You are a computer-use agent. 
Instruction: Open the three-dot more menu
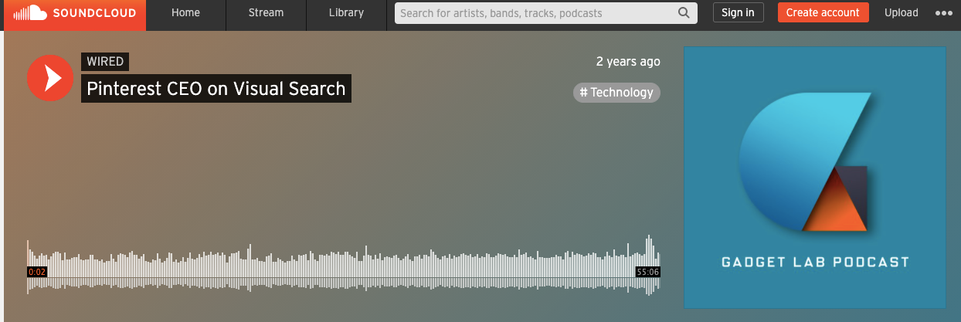pos(944,13)
